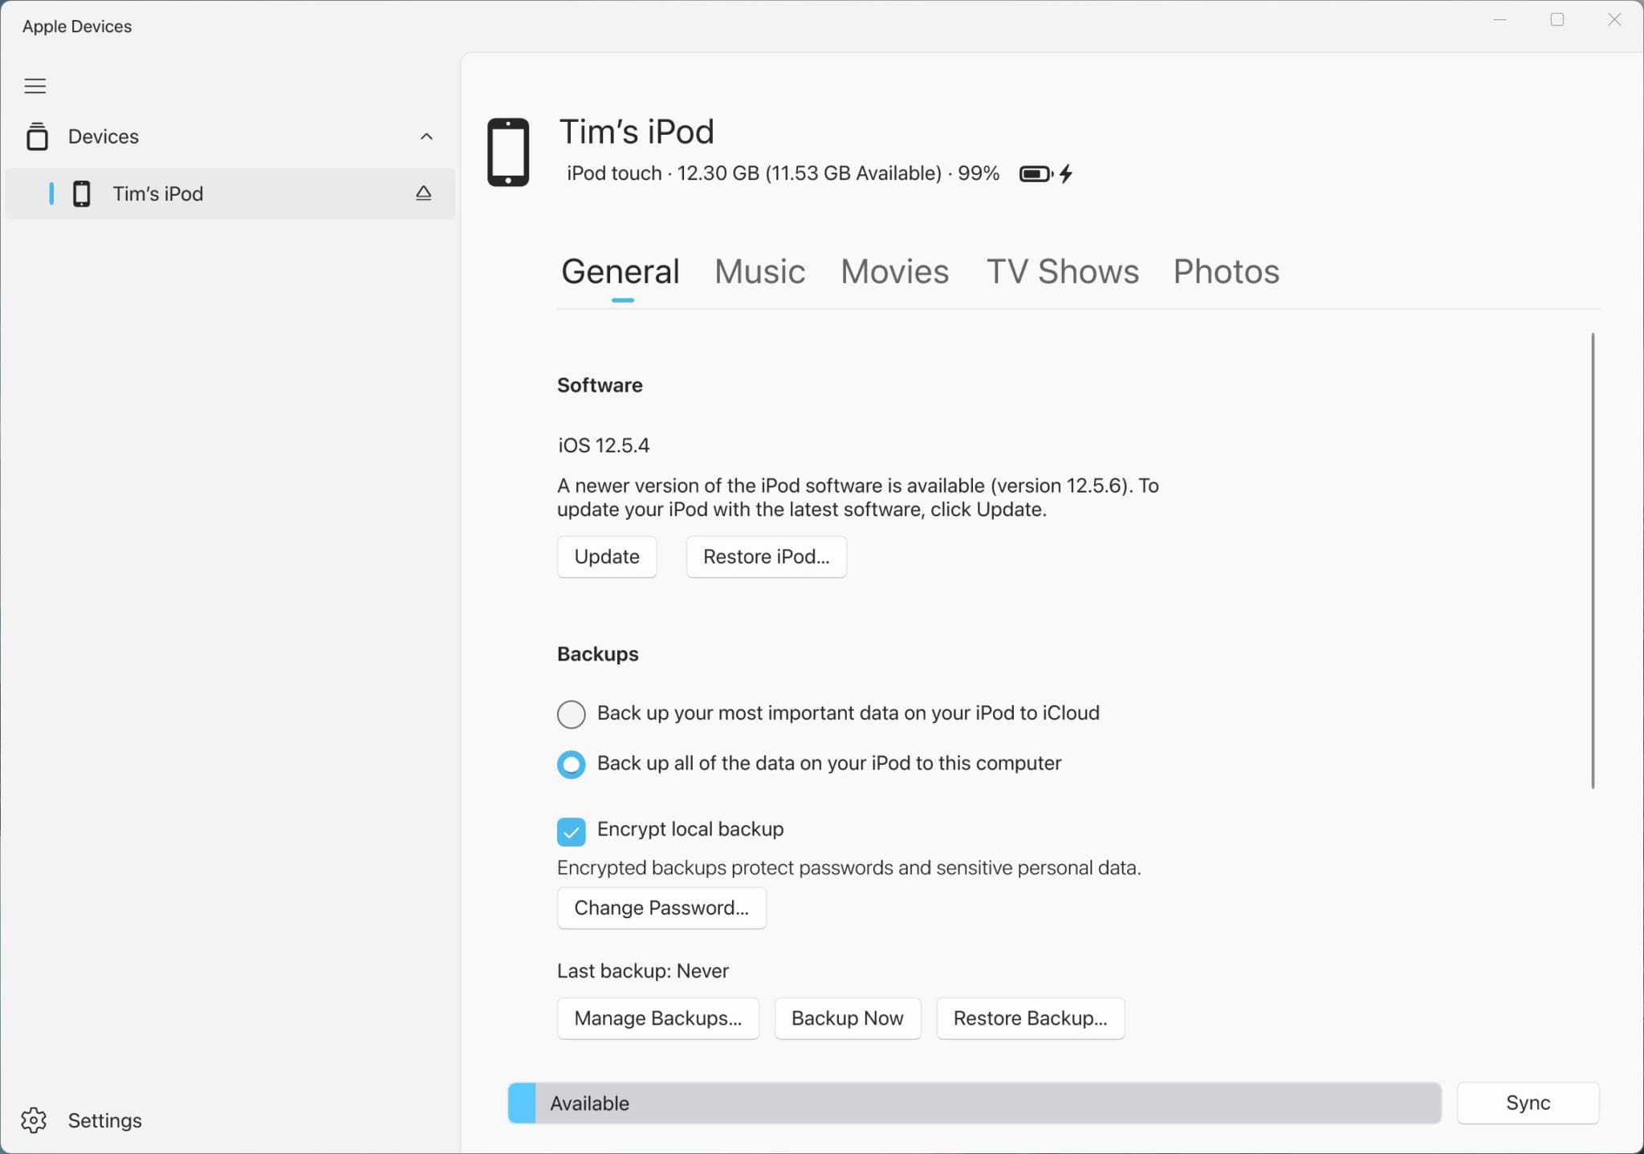
Task: Open Settings via the gear icon
Action: click(34, 1120)
